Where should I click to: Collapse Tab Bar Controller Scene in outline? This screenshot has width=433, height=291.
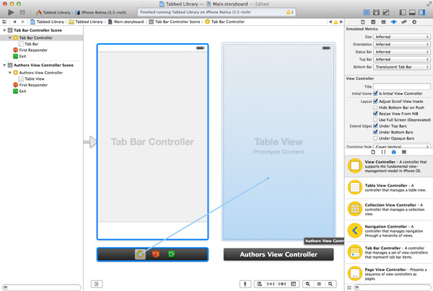coord(4,30)
